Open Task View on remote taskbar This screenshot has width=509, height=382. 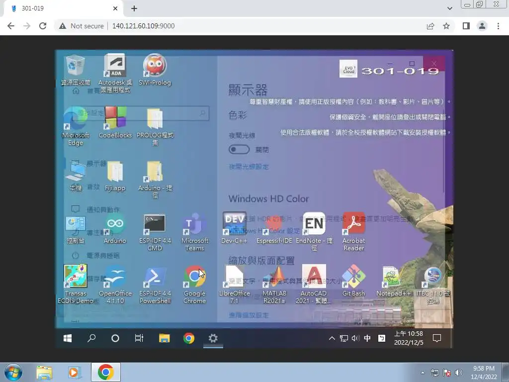click(139, 338)
